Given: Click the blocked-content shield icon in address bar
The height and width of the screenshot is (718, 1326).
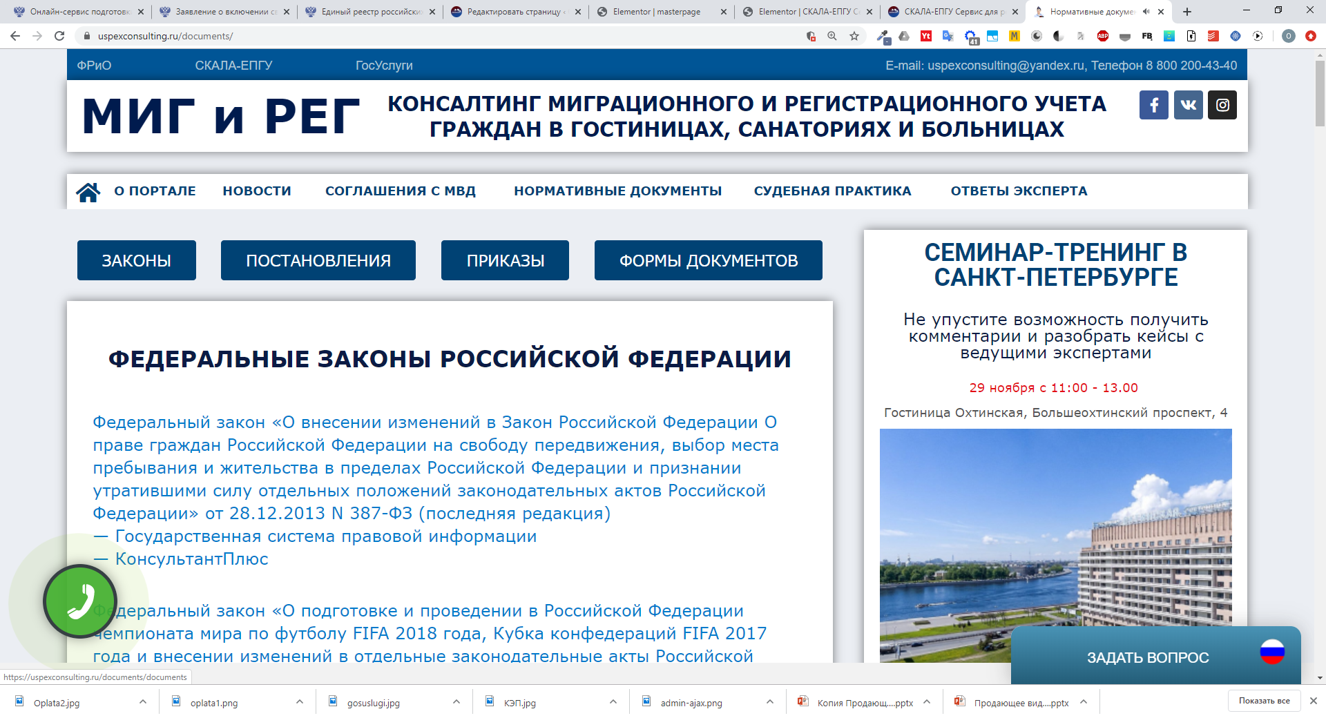Looking at the screenshot, I should coord(811,36).
